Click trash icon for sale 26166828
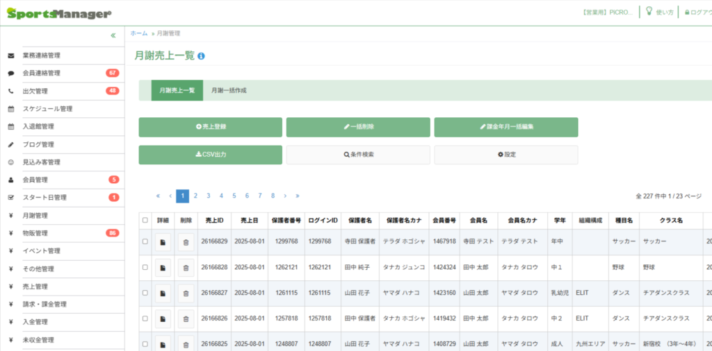Screen dimensions: 712x351 pos(186,268)
